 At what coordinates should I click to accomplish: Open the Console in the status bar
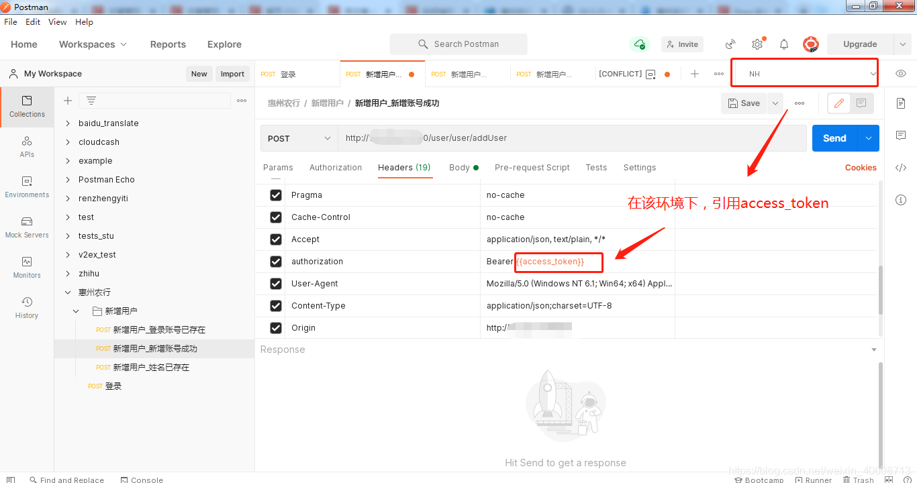(142, 480)
